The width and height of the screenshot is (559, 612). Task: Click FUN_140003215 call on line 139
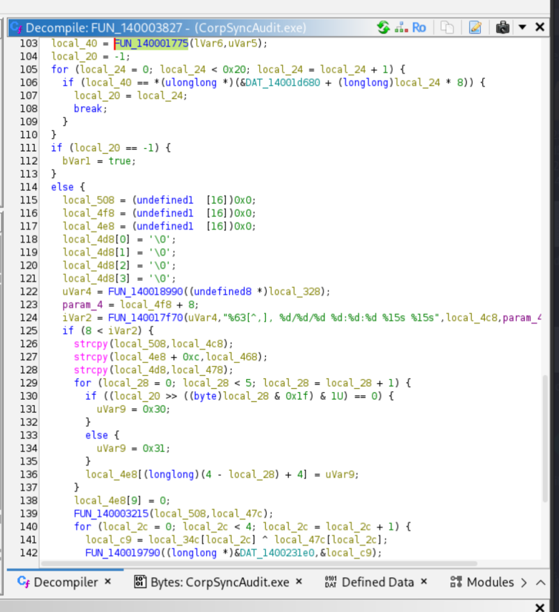111,514
